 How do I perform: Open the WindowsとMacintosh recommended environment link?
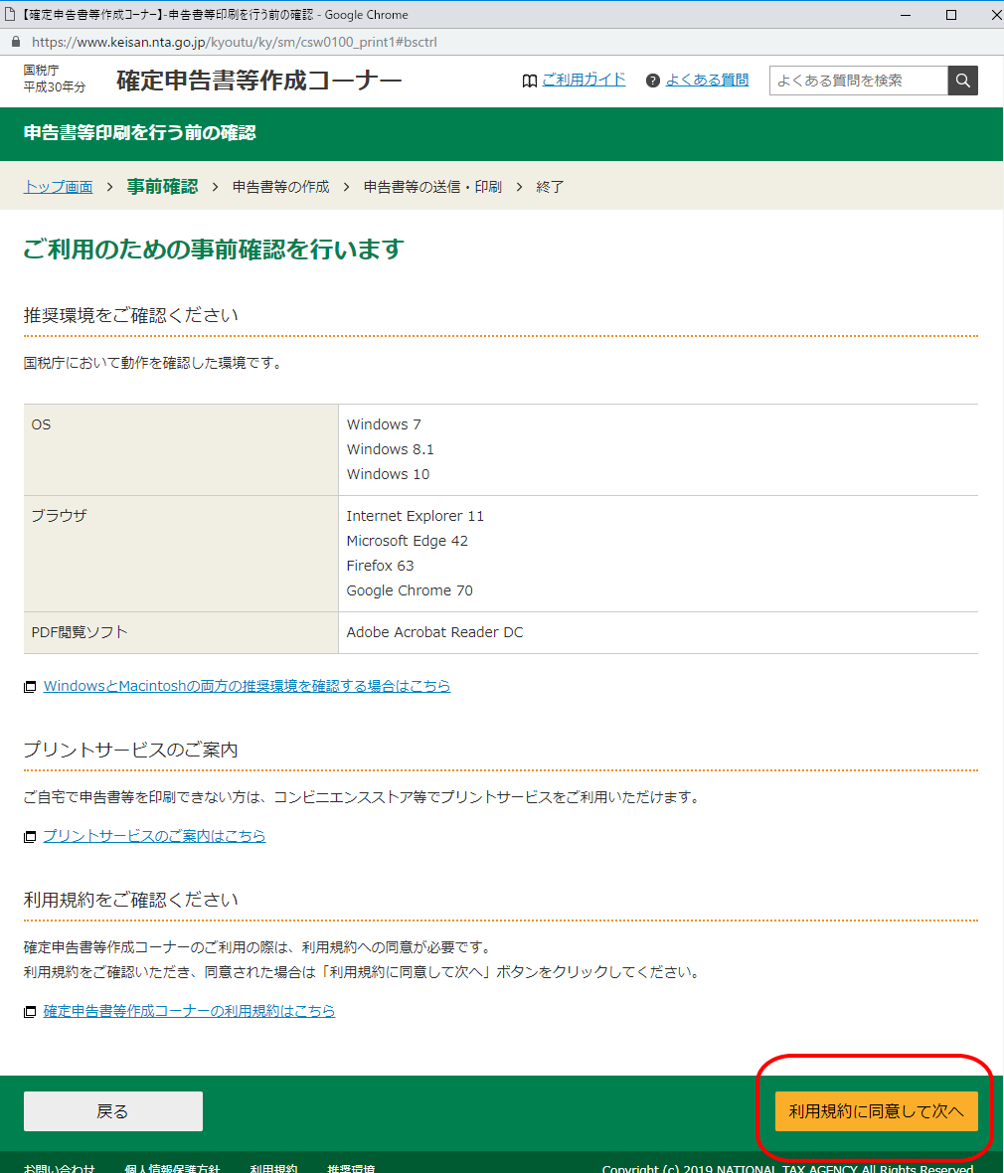(x=247, y=685)
